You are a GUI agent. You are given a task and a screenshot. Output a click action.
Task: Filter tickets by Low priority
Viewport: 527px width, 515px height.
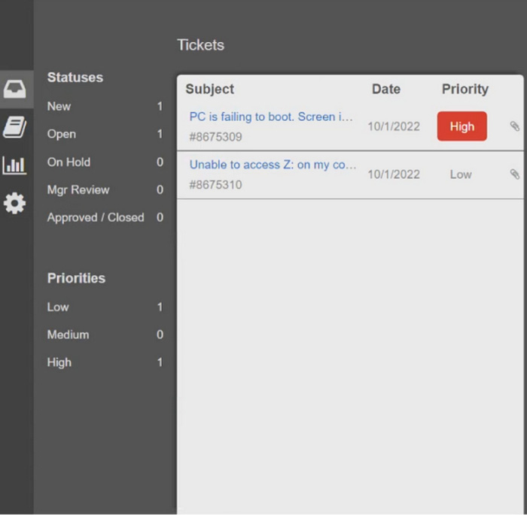coord(105,307)
